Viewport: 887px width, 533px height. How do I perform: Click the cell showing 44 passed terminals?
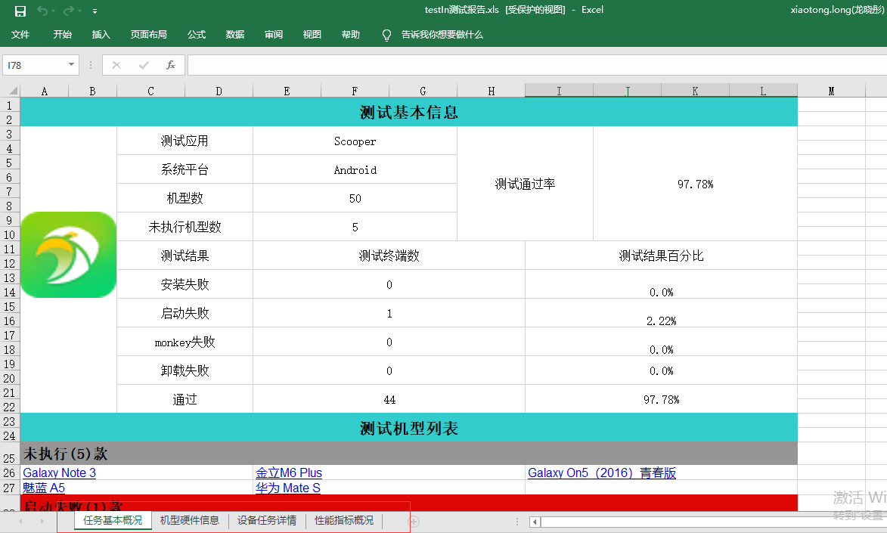tap(389, 399)
